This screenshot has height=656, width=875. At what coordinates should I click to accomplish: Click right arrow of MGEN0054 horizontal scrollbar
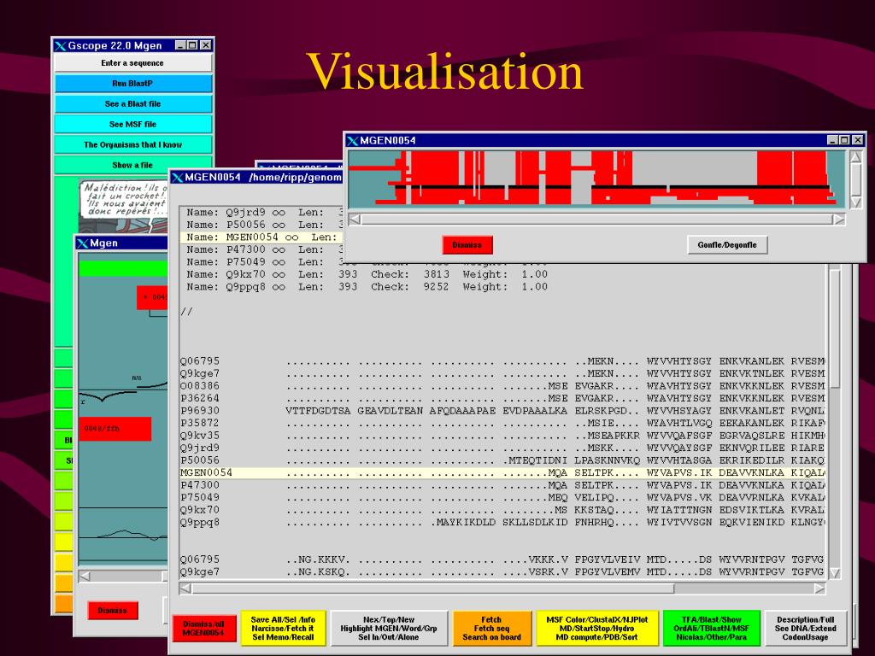point(839,220)
